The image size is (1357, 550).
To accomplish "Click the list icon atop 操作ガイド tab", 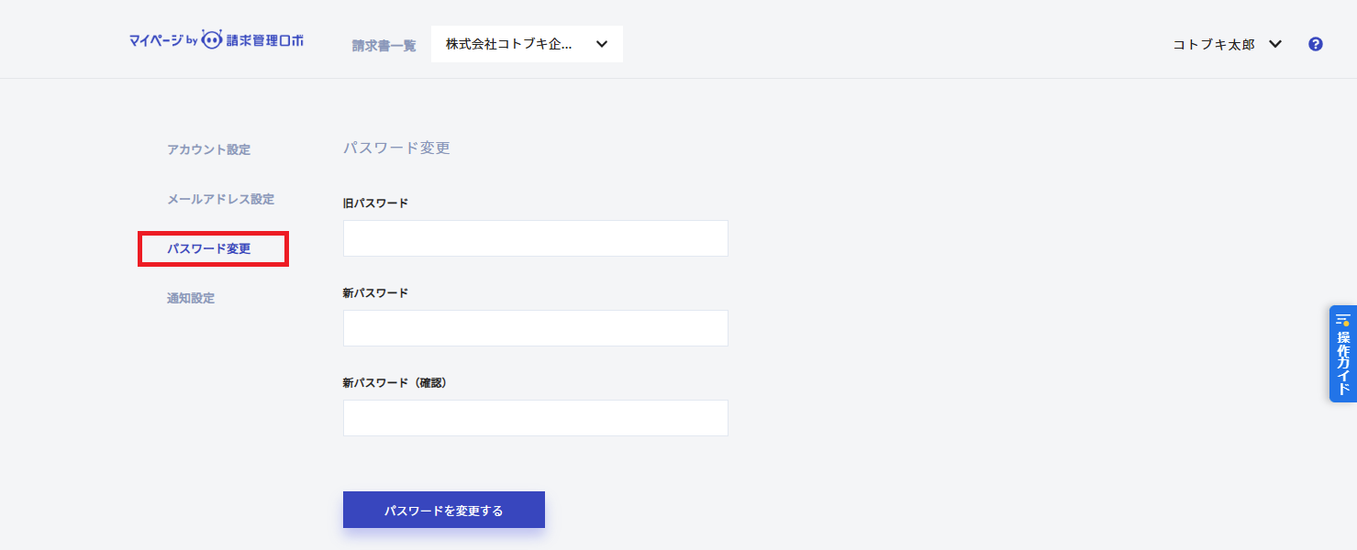I will (x=1342, y=320).
